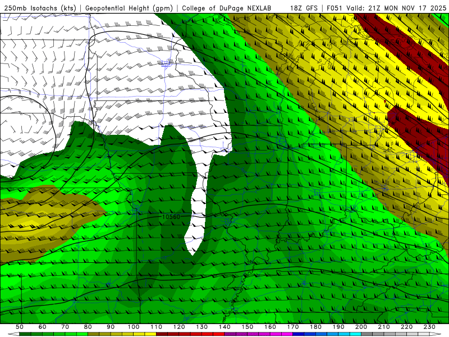This screenshot has height=337, width=449.
Task: Click the '180' value on the color scale
Action: tap(315, 327)
